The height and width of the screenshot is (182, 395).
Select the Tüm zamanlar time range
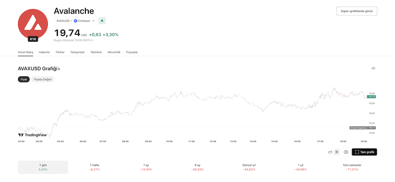[352, 167]
